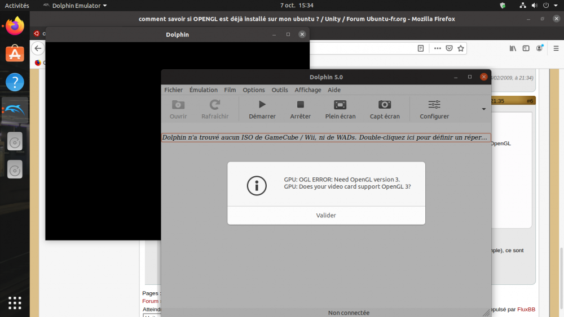This screenshot has width=564, height=317.
Task: Click Dolphin Emulator icon in dock
Action: pyautogui.click(x=15, y=110)
